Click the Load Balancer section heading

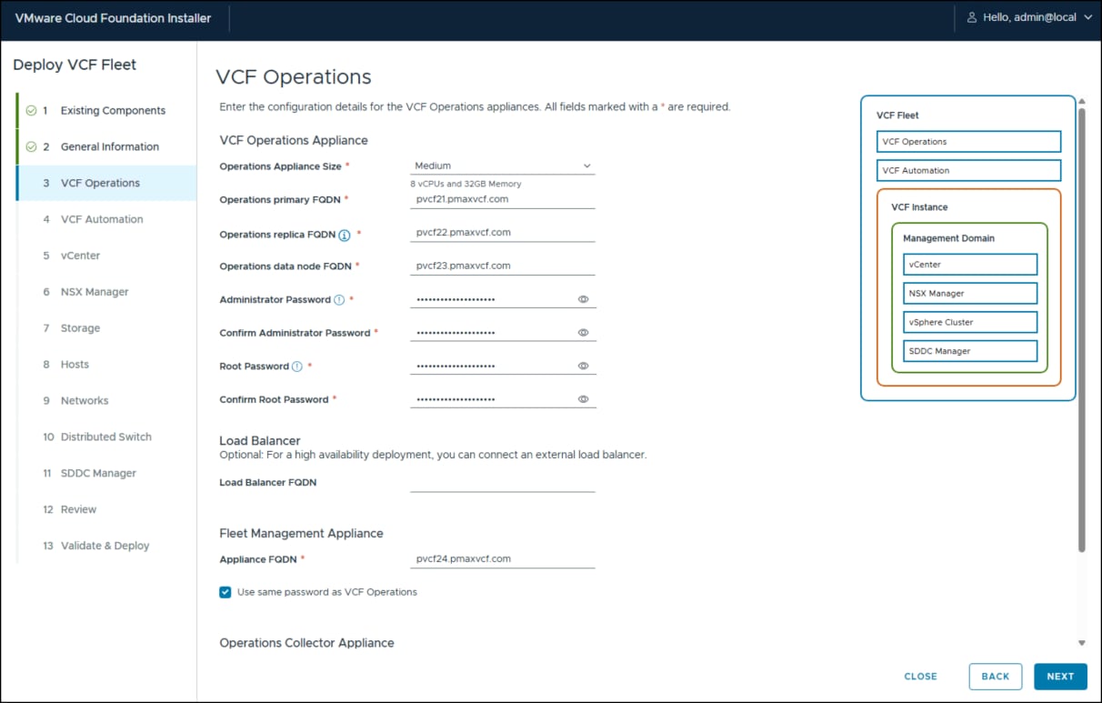pos(260,441)
